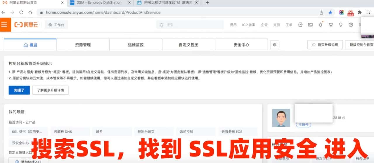The width and height of the screenshot is (374, 163).
Task: Switch to the 概览 tab
Action: point(30,45)
